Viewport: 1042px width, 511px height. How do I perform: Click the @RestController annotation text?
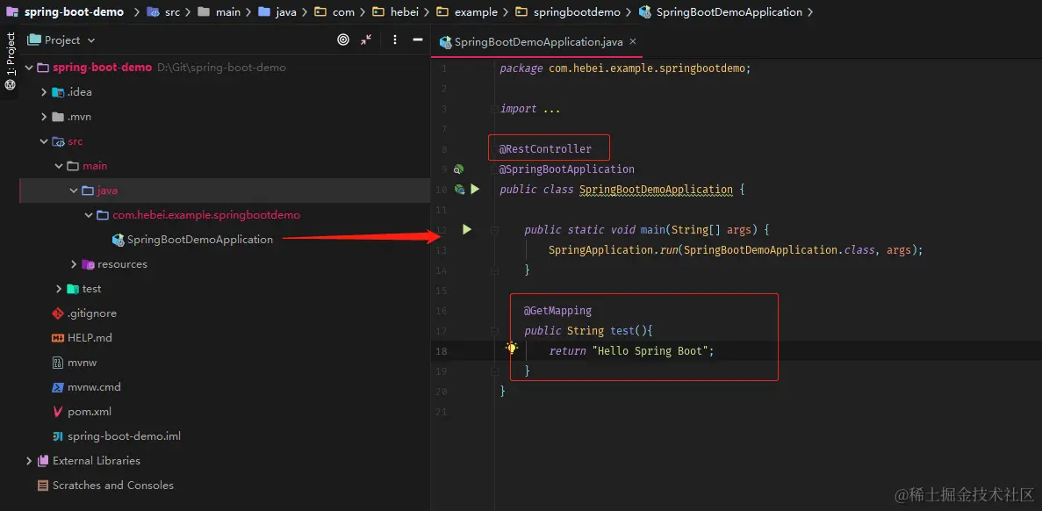coord(545,149)
